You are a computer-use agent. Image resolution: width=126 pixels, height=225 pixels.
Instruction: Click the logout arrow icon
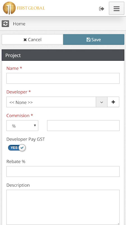[x=102, y=9]
